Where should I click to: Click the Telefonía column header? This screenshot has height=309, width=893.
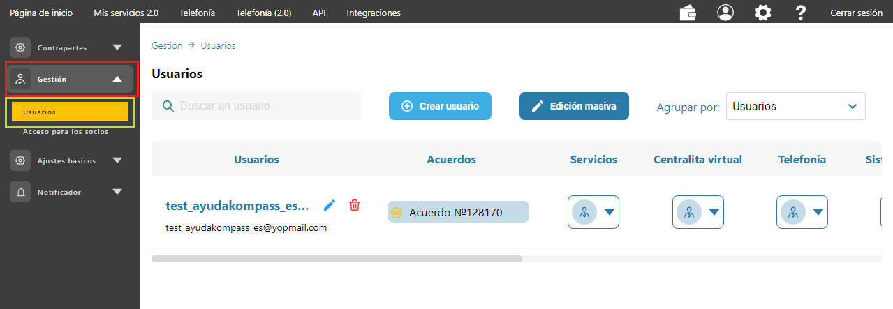pos(802,159)
